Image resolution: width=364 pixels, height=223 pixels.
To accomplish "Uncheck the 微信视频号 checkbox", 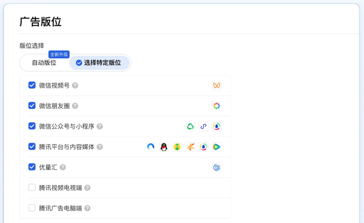I will coord(32,85).
